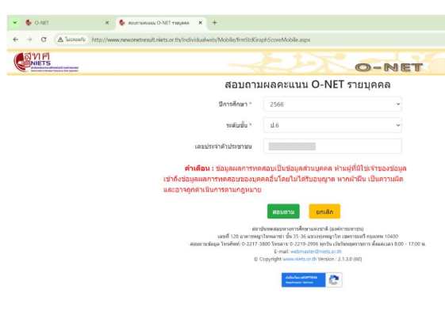Viewport: 445px width, 323px height.
Task: Open the webmaster@niets.or.th email link
Action: [x=316, y=251]
